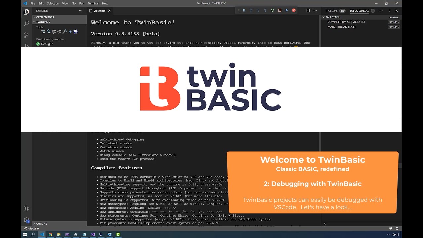This screenshot has width=423, height=238.
Task: Click the debug toolbar drag handle
Action: 238,10
